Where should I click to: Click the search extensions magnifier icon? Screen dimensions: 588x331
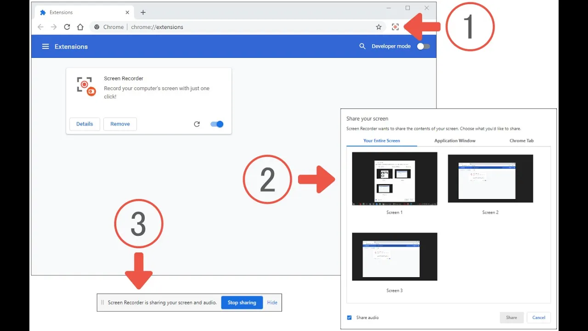[362, 46]
